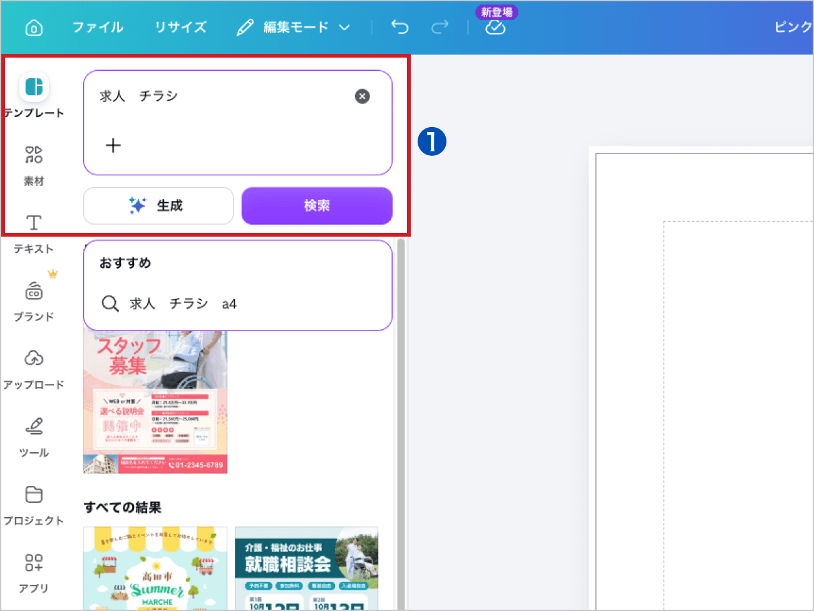Open the Summer Marche template thumbnail

click(x=155, y=568)
